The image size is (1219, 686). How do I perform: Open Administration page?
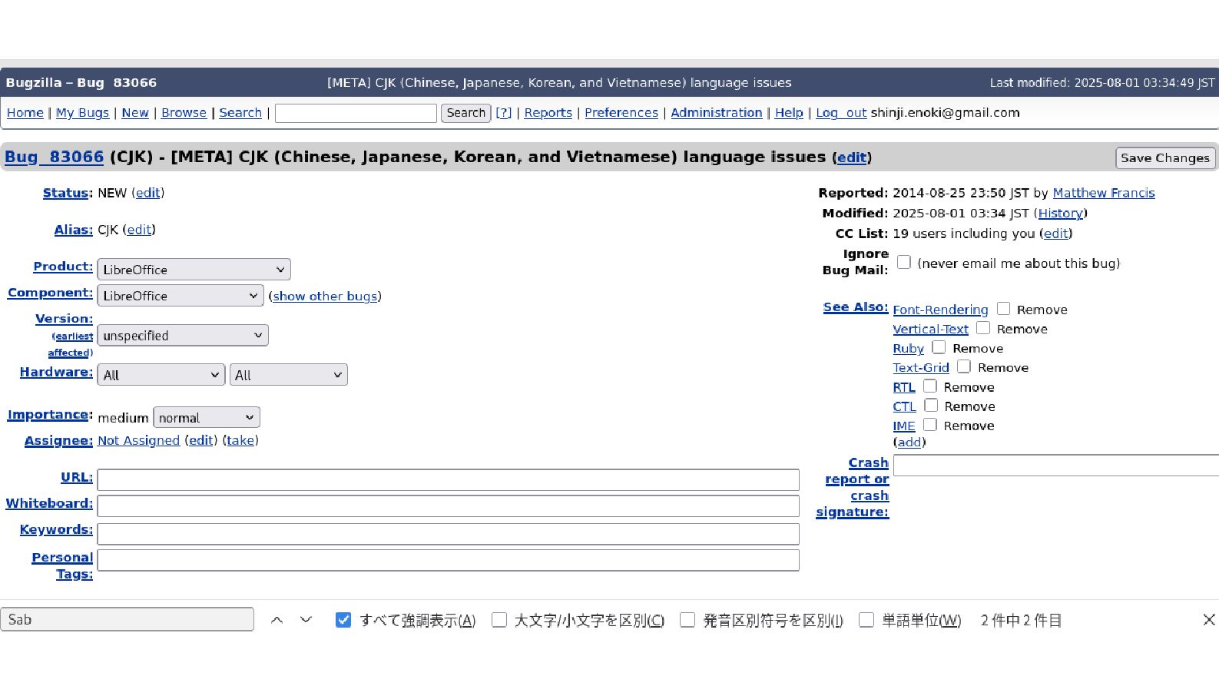(x=717, y=113)
